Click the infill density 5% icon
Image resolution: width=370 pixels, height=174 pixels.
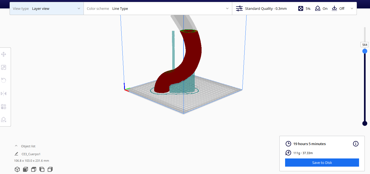click(301, 8)
